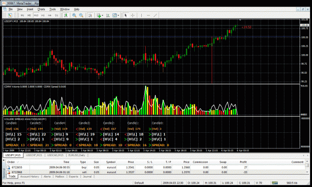Select the arrow cursor tool
312x187 pixels.
126,15
